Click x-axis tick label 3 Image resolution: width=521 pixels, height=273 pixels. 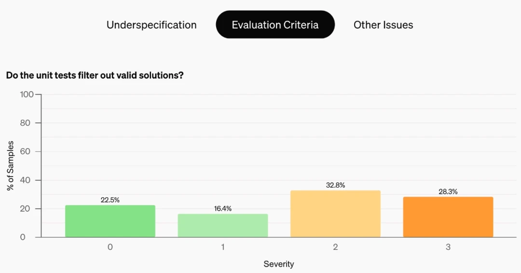point(448,247)
